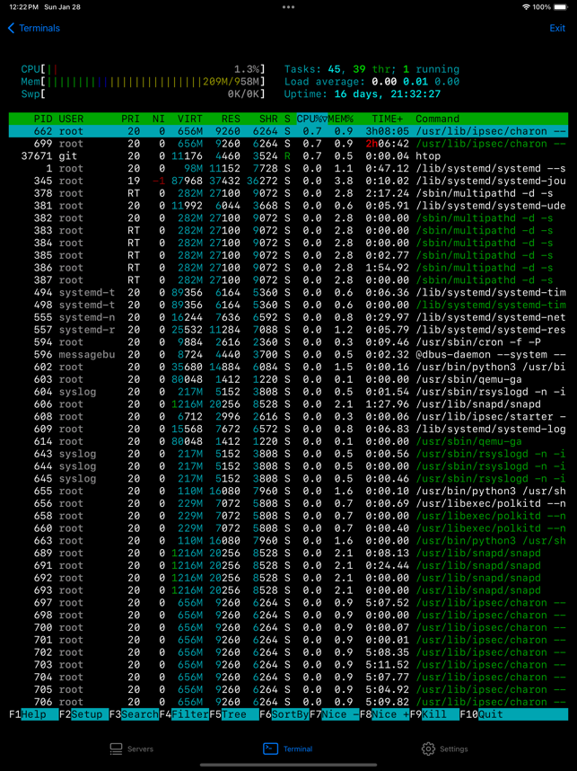Select PID 656 polkitd row
The image size is (577, 771).
tap(288, 503)
